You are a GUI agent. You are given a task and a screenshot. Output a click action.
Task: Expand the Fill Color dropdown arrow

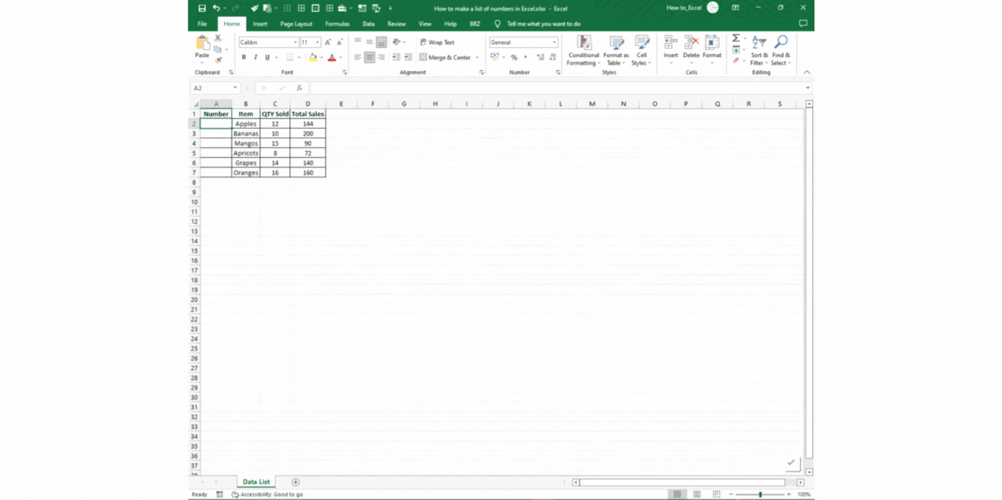tap(321, 58)
